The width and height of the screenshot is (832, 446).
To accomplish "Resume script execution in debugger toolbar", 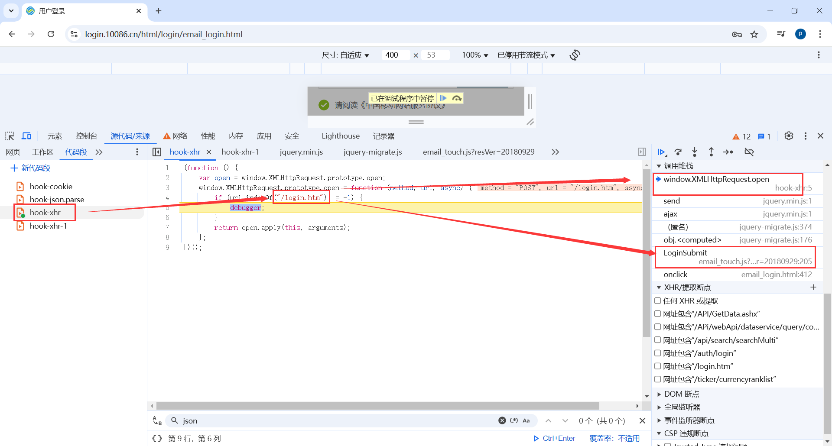I will tap(661, 152).
